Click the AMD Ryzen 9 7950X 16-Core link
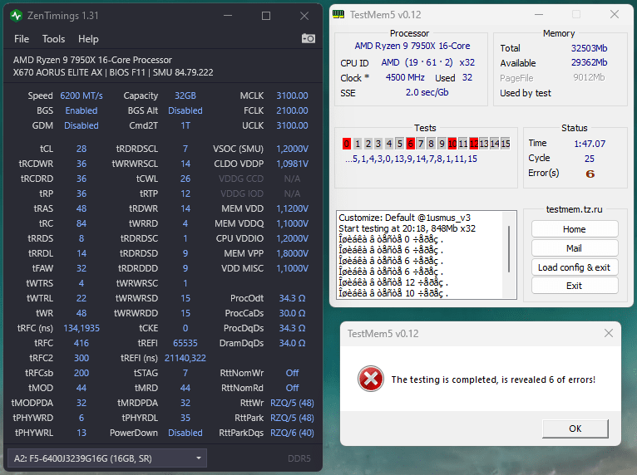This screenshot has width=637, height=475. click(412, 46)
